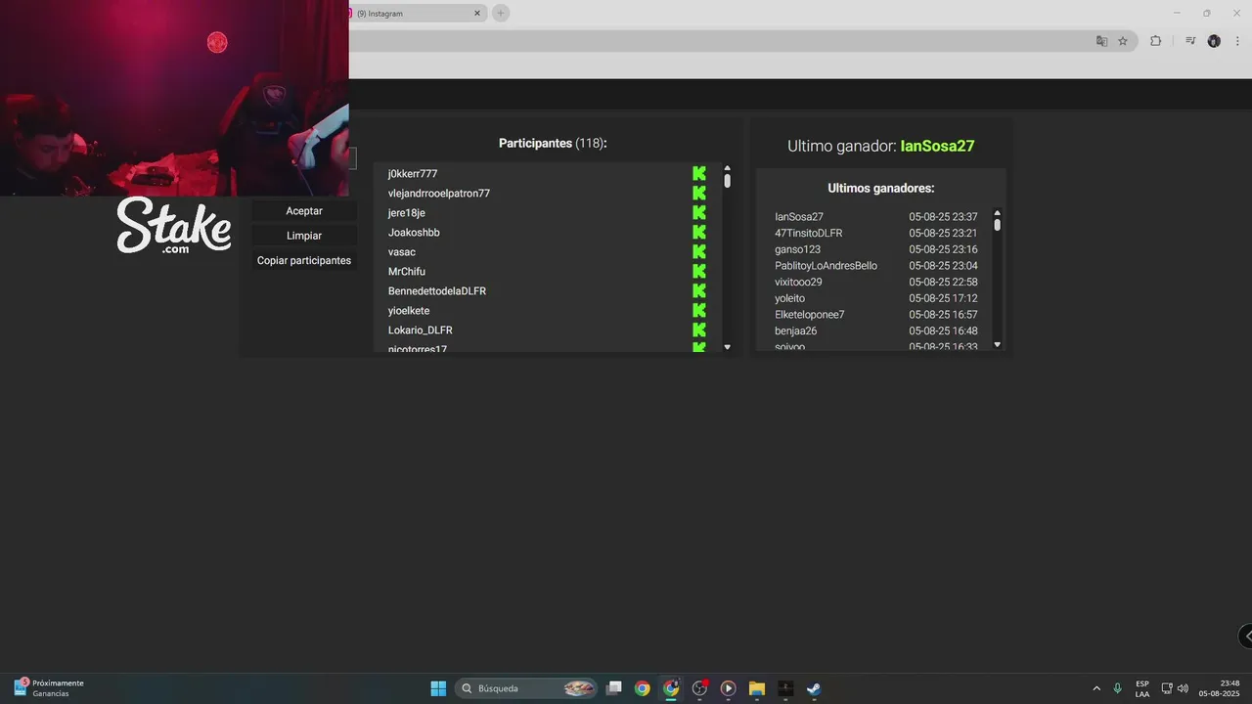Open the media controls icon in Chrome
The image size is (1252, 704).
click(x=1190, y=41)
